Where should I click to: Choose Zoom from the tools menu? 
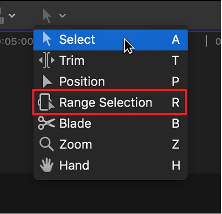(111, 144)
